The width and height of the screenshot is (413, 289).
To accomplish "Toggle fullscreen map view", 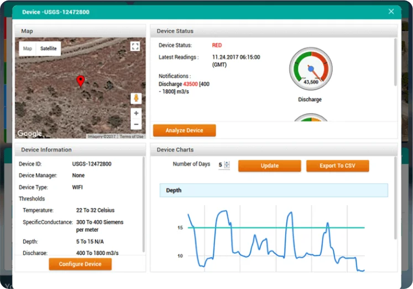I will pos(135,47).
